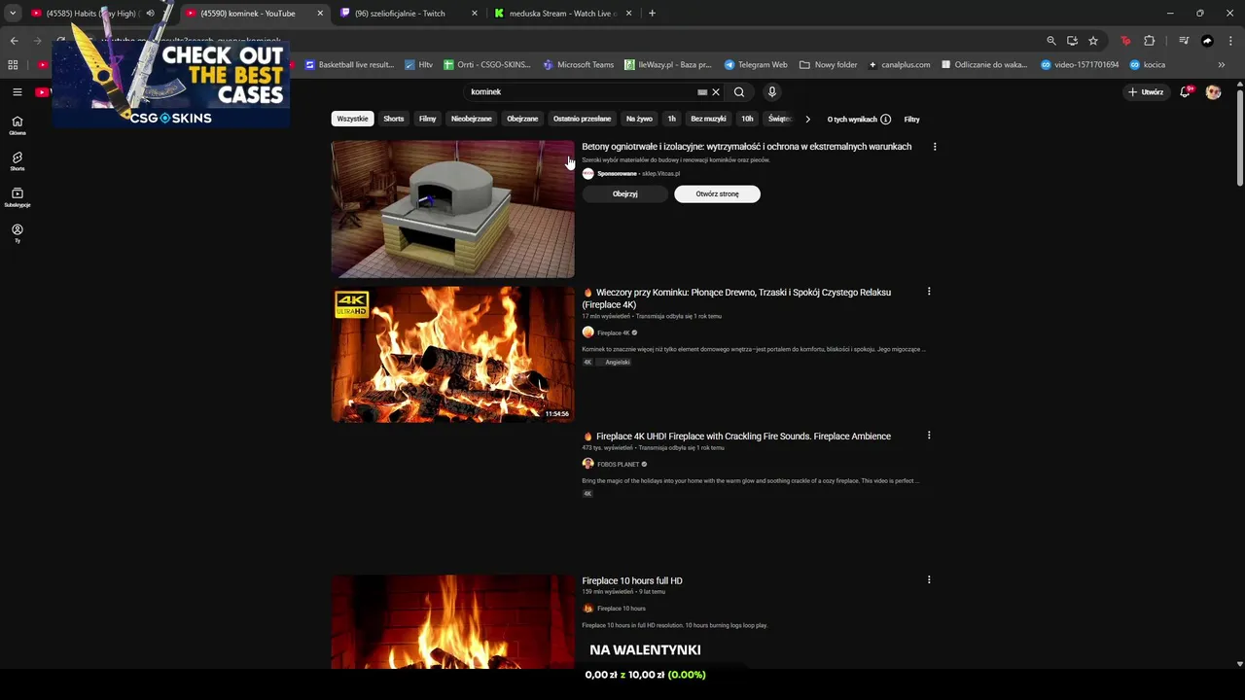The height and width of the screenshot is (700, 1245).
Task: Open the on-screen keyboard icon in search
Action: click(x=702, y=92)
